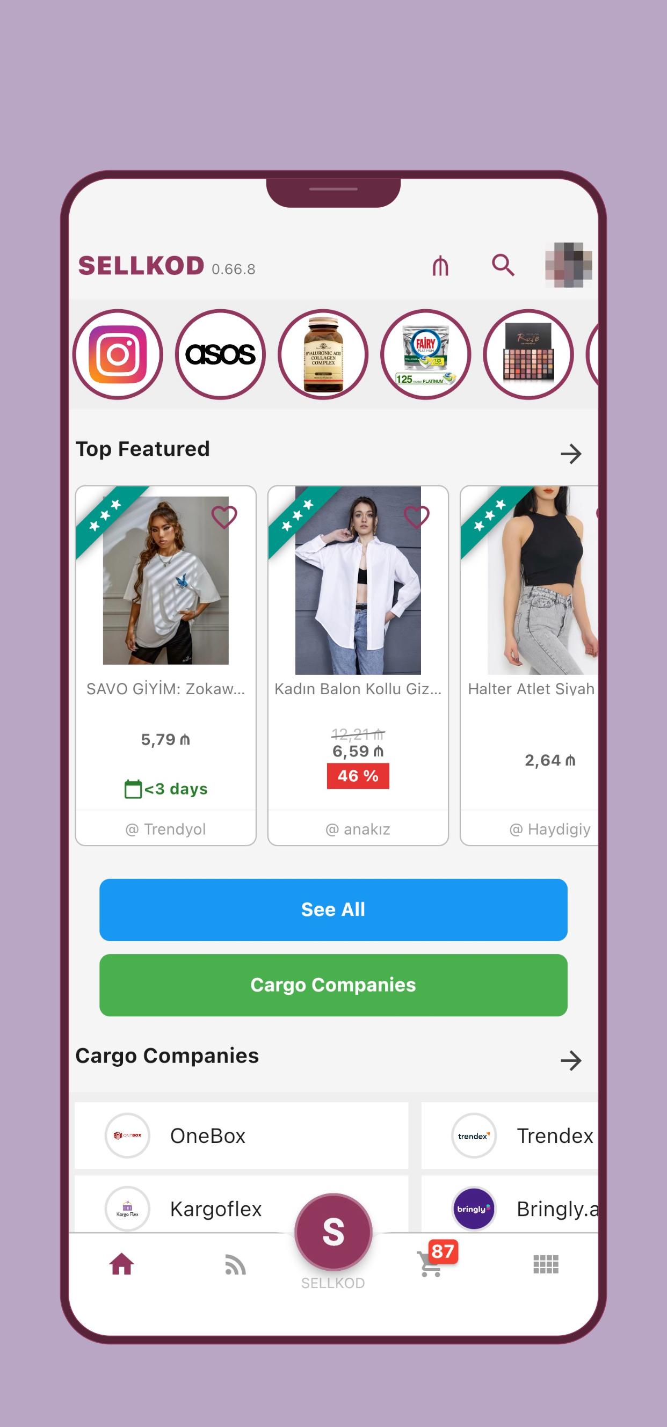The image size is (667, 1427).
Task: Open the Instagram story circle
Action: [x=118, y=354]
